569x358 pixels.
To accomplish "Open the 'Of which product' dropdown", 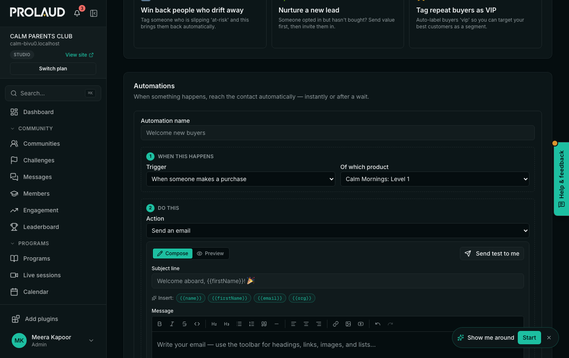I will click(x=435, y=179).
